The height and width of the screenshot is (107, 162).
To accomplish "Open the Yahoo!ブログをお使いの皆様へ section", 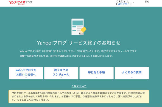I will click(x=26, y=73).
